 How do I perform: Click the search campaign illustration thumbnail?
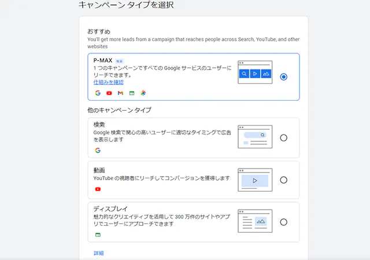coord(255,137)
